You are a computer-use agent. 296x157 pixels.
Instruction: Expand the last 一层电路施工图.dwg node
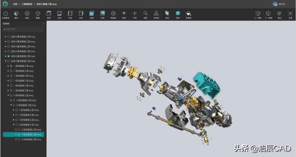8,90
